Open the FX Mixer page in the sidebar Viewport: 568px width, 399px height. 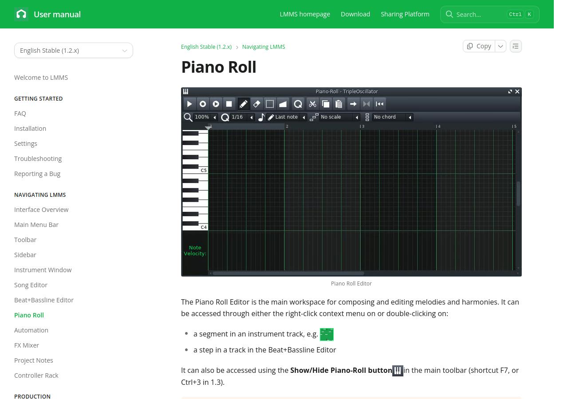(27, 345)
